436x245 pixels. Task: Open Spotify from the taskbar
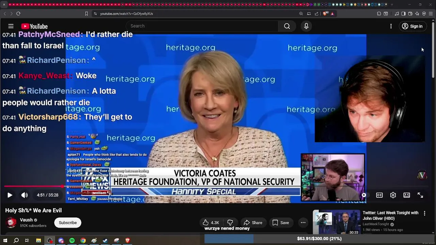(72, 241)
